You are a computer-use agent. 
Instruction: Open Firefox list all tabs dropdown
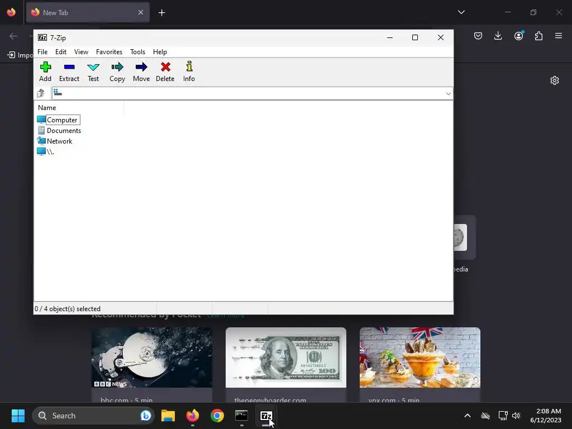[461, 12]
